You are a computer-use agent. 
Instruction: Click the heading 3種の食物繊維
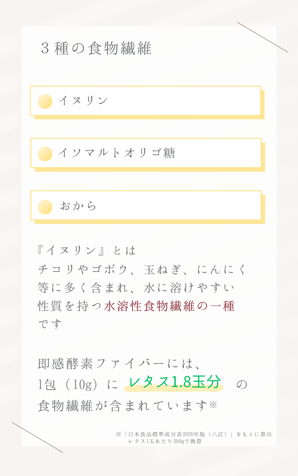pos(96,48)
